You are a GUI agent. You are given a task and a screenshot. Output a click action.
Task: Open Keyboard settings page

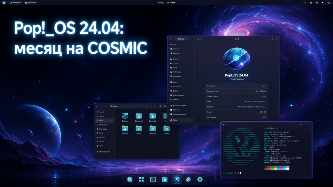click(181, 110)
